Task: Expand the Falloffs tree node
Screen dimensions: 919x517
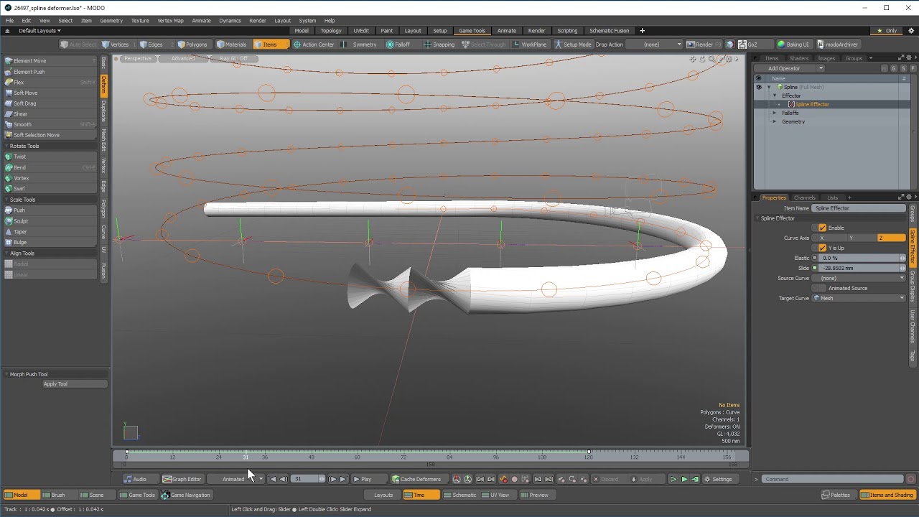Action: tap(774, 113)
